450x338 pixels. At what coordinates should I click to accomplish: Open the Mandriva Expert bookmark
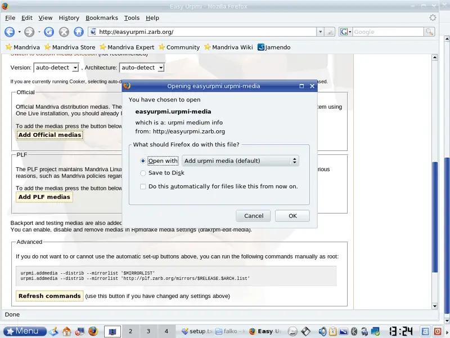127,47
